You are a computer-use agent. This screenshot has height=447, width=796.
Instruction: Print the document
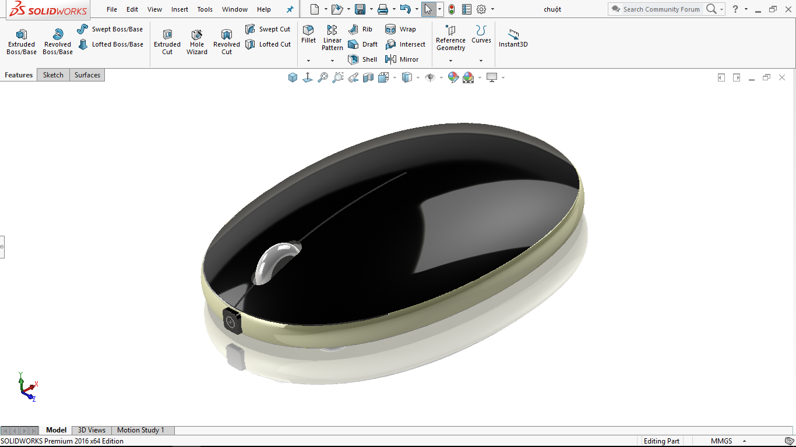tap(383, 9)
